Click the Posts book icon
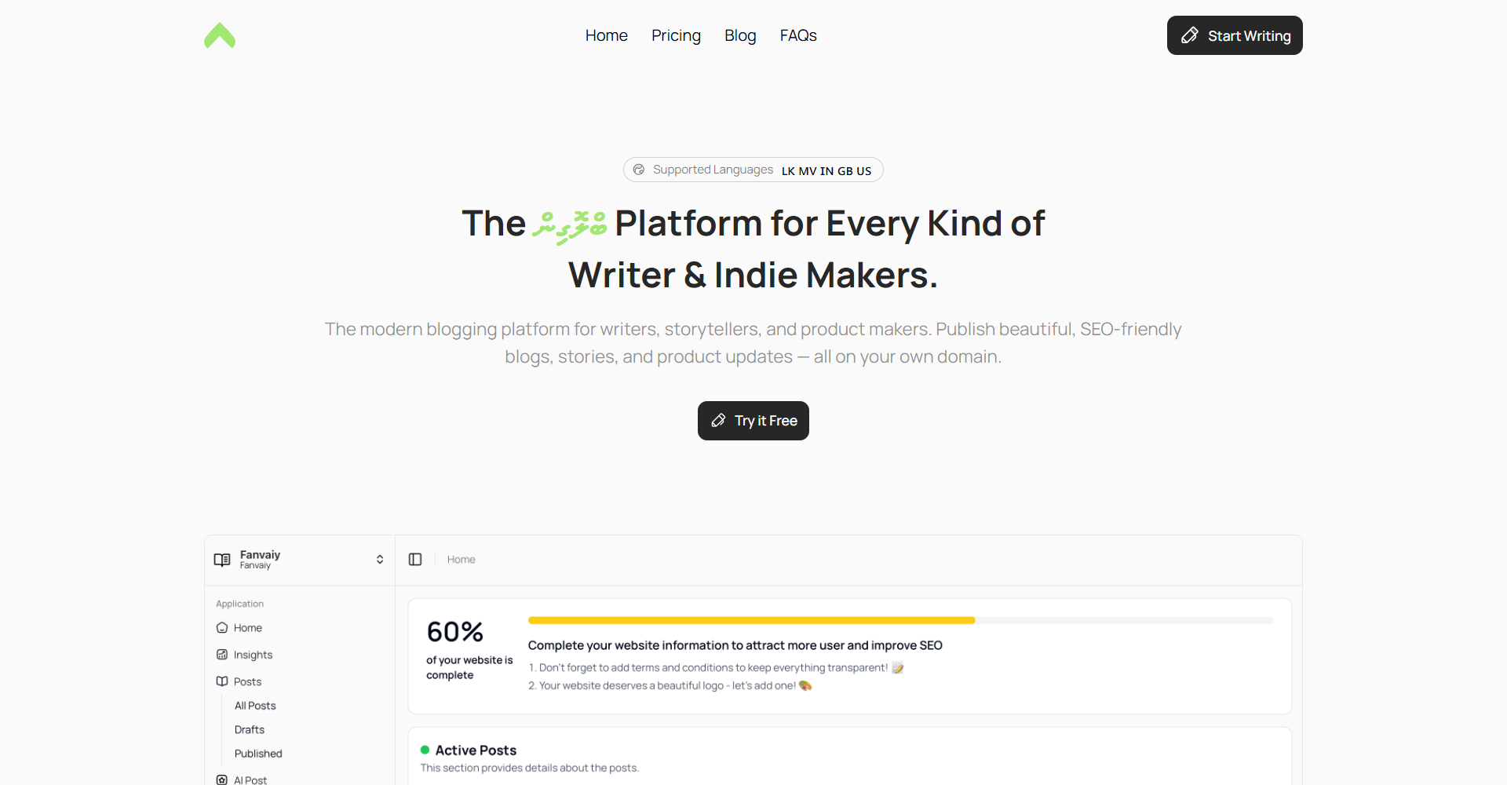 click(222, 681)
